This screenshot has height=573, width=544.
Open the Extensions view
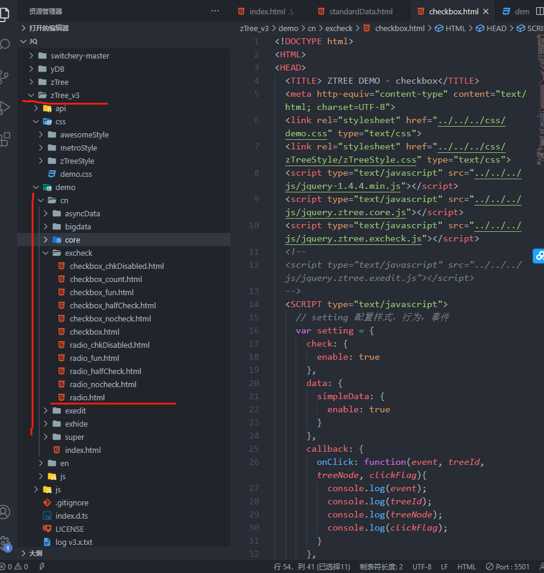coord(5,139)
